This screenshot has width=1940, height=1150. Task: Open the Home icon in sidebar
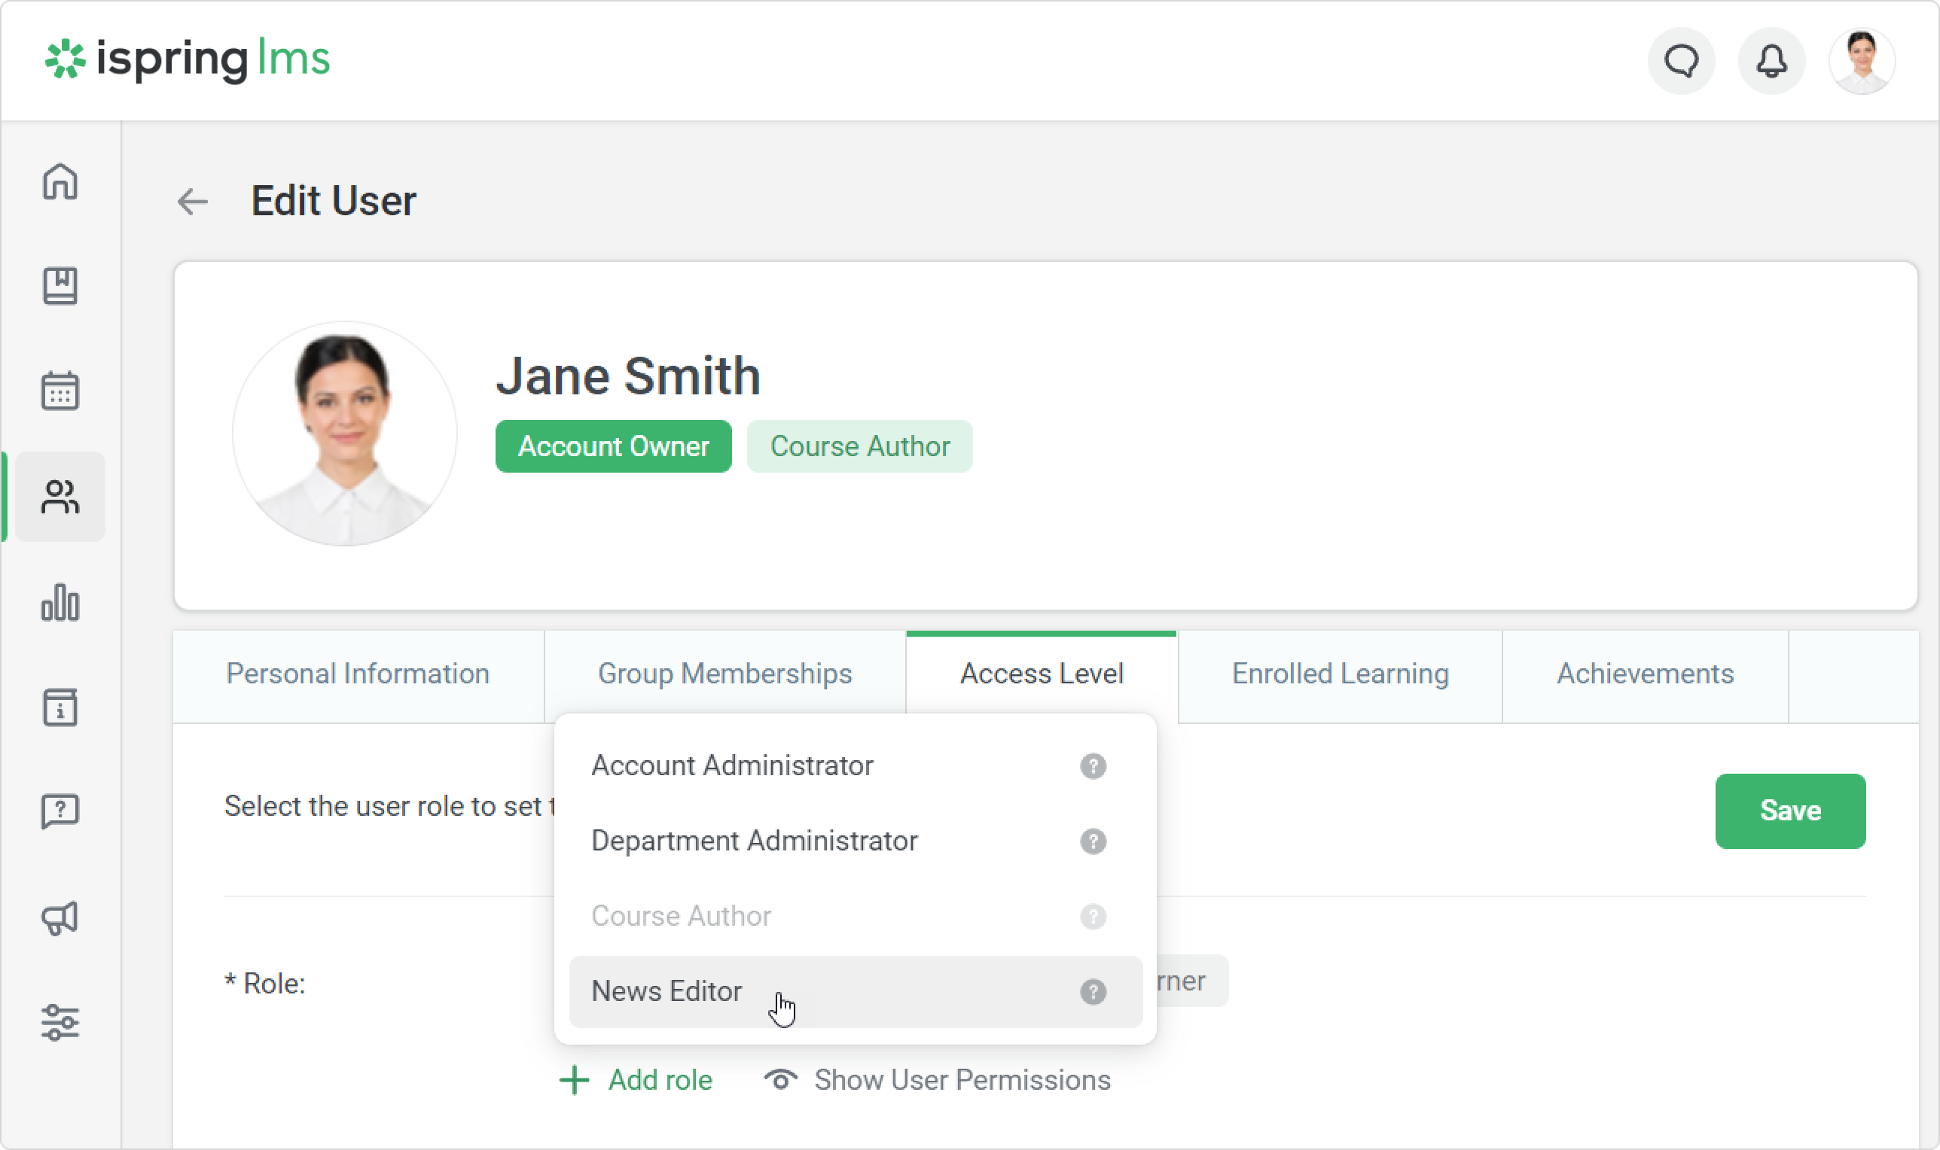click(x=59, y=182)
